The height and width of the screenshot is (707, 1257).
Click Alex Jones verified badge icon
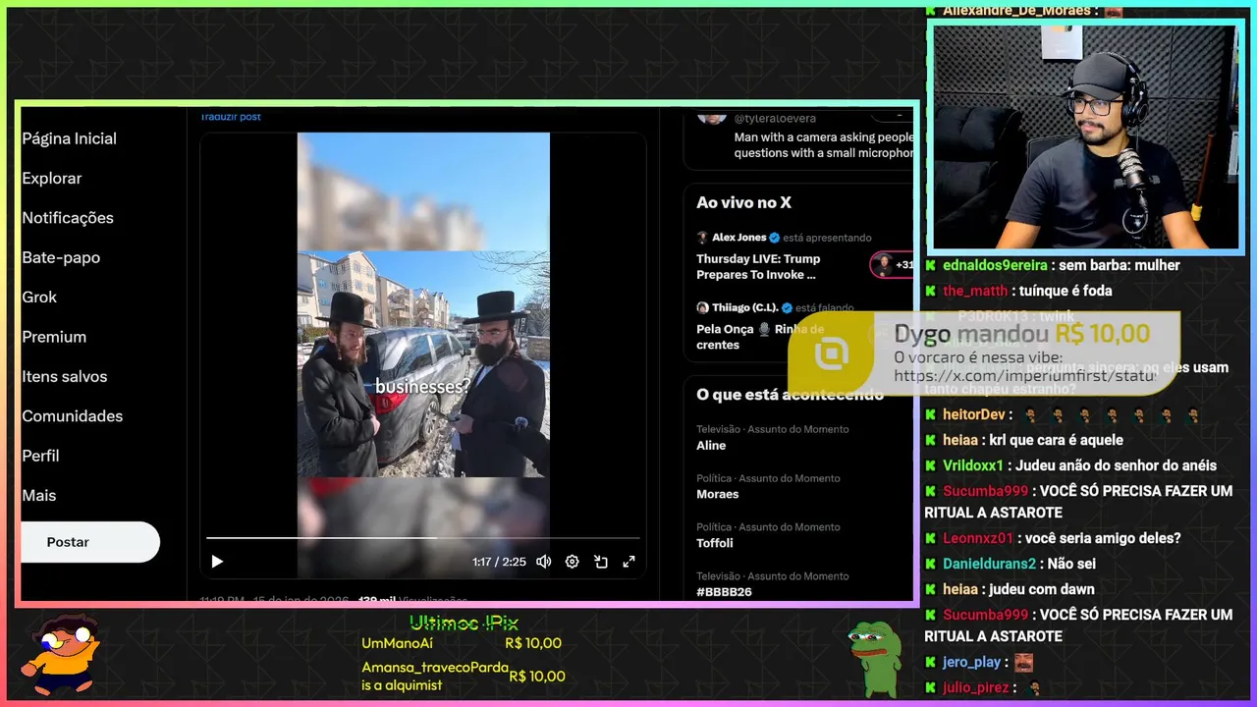774,238
